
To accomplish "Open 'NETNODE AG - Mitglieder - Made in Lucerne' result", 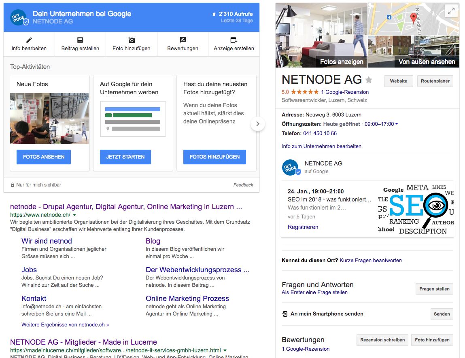I will coord(83,342).
